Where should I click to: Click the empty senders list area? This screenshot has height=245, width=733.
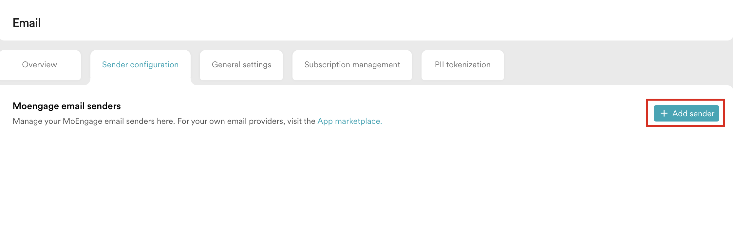[x=360, y=186]
